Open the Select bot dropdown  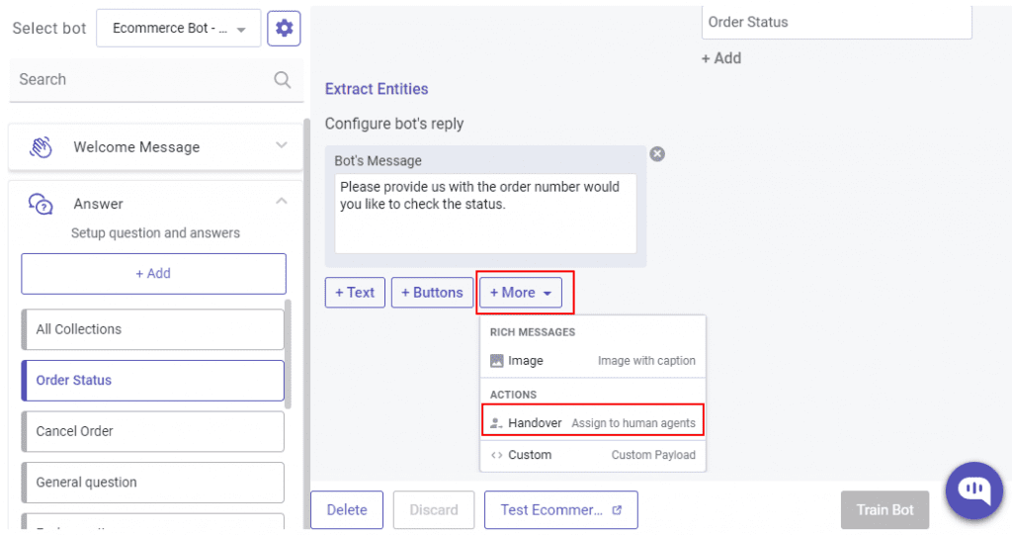[x=179, y=29]
